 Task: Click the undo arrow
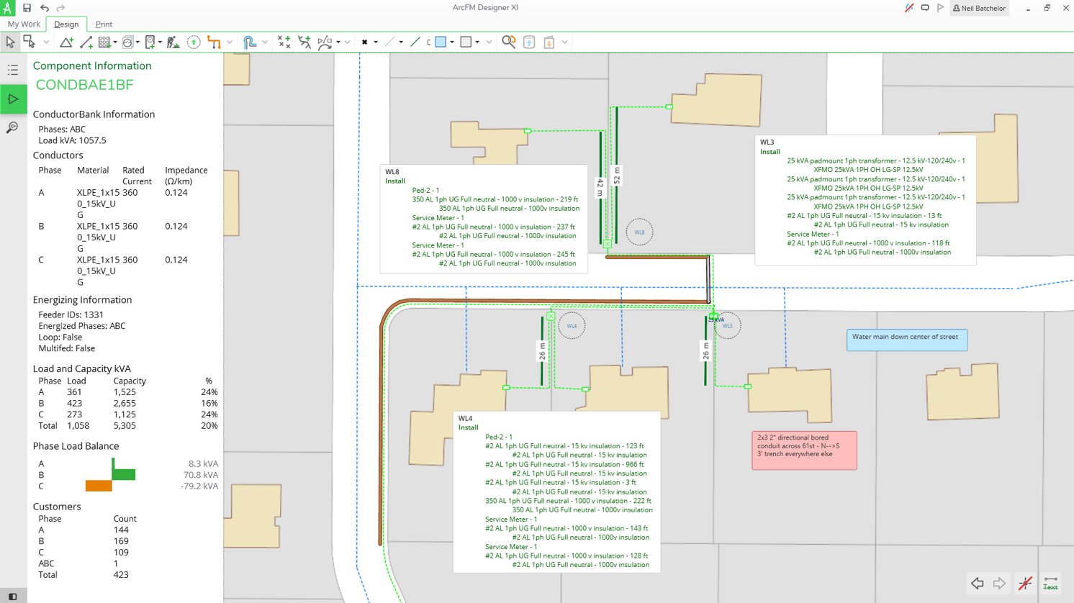tap(45, 8)
